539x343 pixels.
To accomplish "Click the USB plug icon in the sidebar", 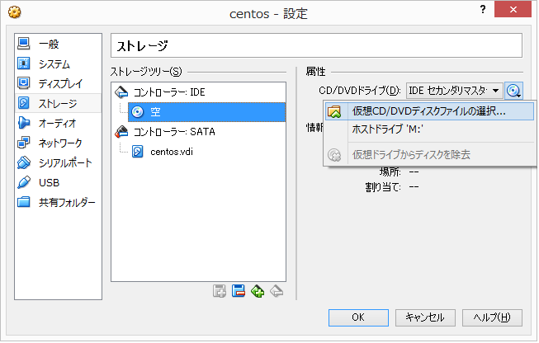I will [24, 182].
